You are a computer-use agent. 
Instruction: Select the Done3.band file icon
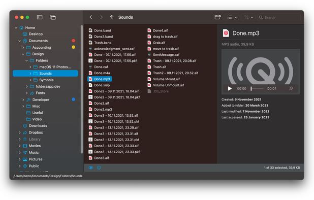[x=90, y=37]
